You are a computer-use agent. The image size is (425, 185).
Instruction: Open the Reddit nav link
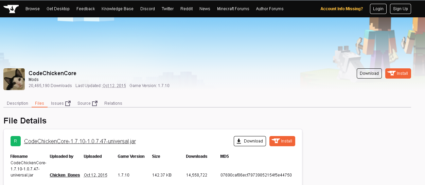pos(187,9)
